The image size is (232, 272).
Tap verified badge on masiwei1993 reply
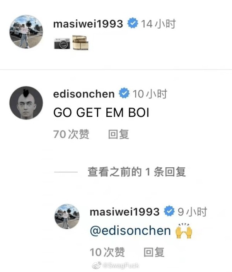click(169, 211)
